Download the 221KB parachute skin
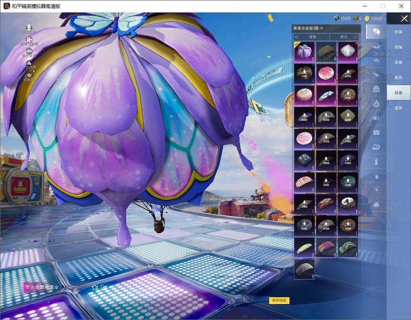 click(326, 182)
